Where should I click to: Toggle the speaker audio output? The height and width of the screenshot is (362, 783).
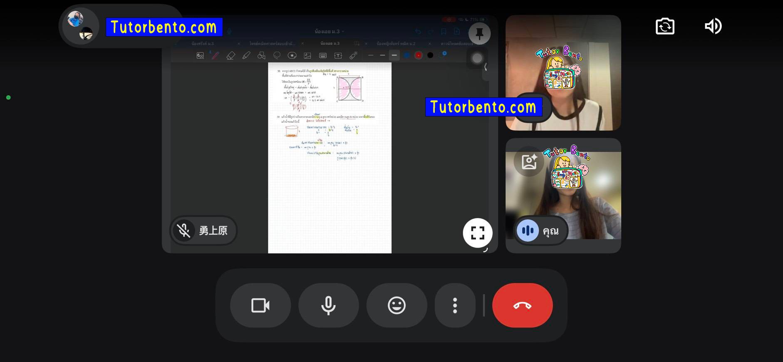point(713,26)
